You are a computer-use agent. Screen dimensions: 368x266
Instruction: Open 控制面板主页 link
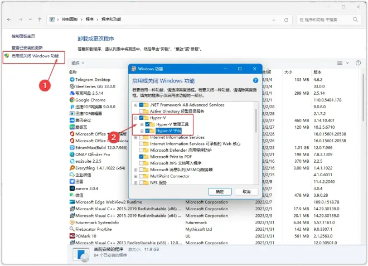tap(23, 36)
